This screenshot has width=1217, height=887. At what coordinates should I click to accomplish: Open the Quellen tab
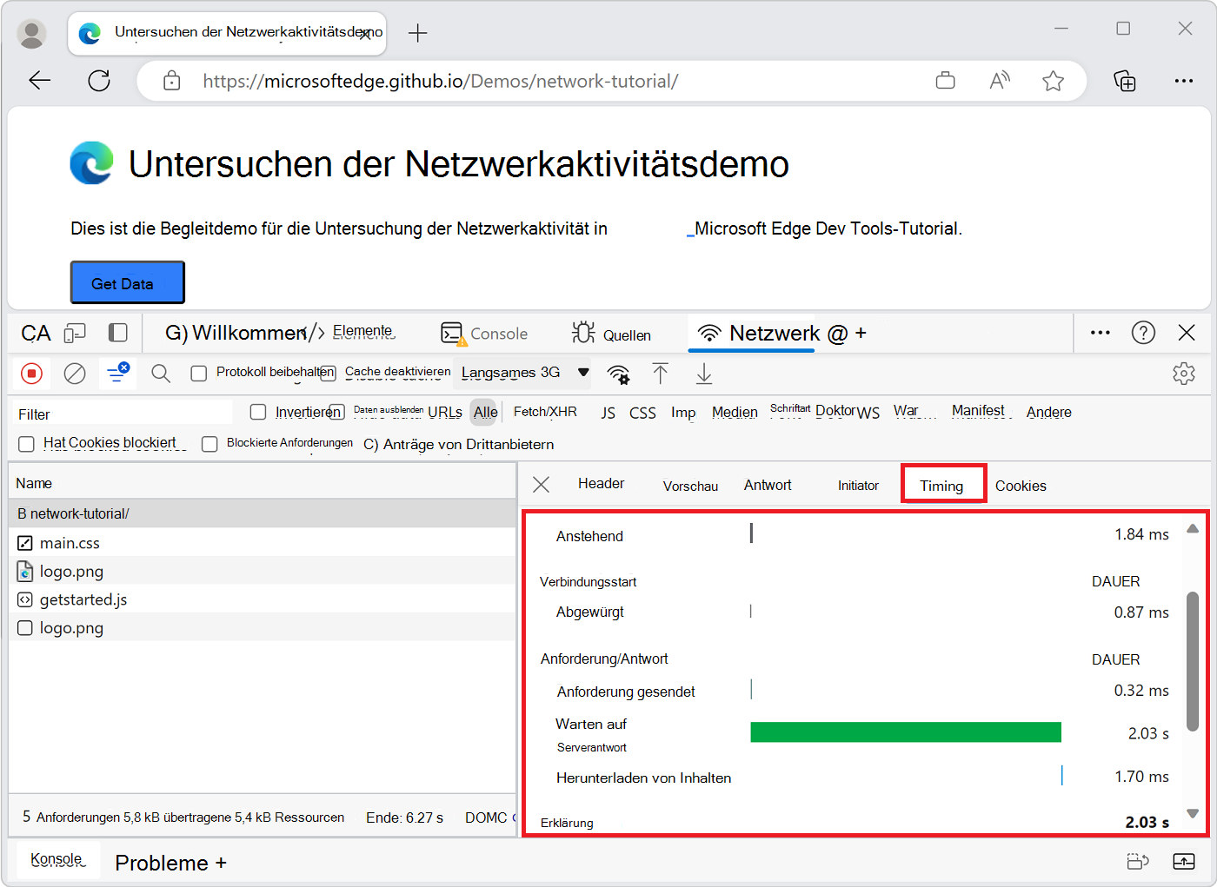point(611,334)
